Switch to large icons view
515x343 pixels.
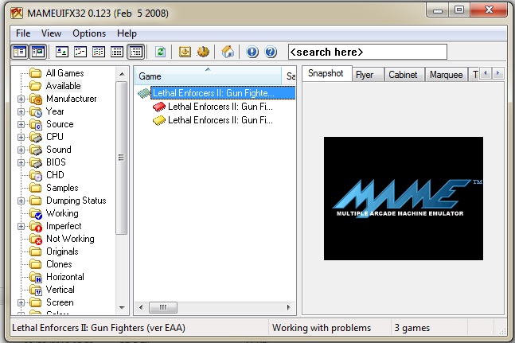[x=62, y=52]
